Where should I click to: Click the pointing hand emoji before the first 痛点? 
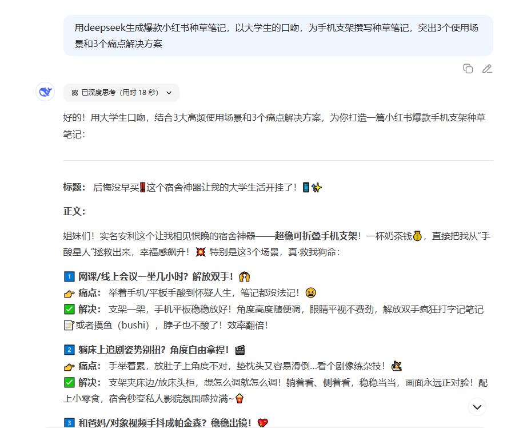pyautogui.click(x=69, y=294)
